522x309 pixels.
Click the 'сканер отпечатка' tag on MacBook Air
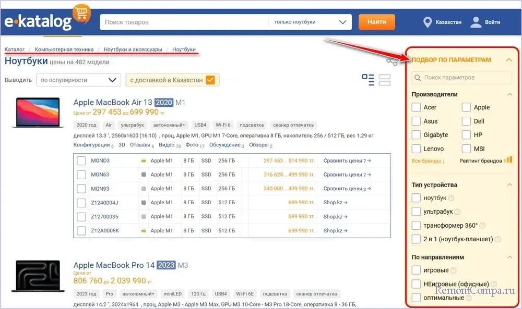pos(293,125)
